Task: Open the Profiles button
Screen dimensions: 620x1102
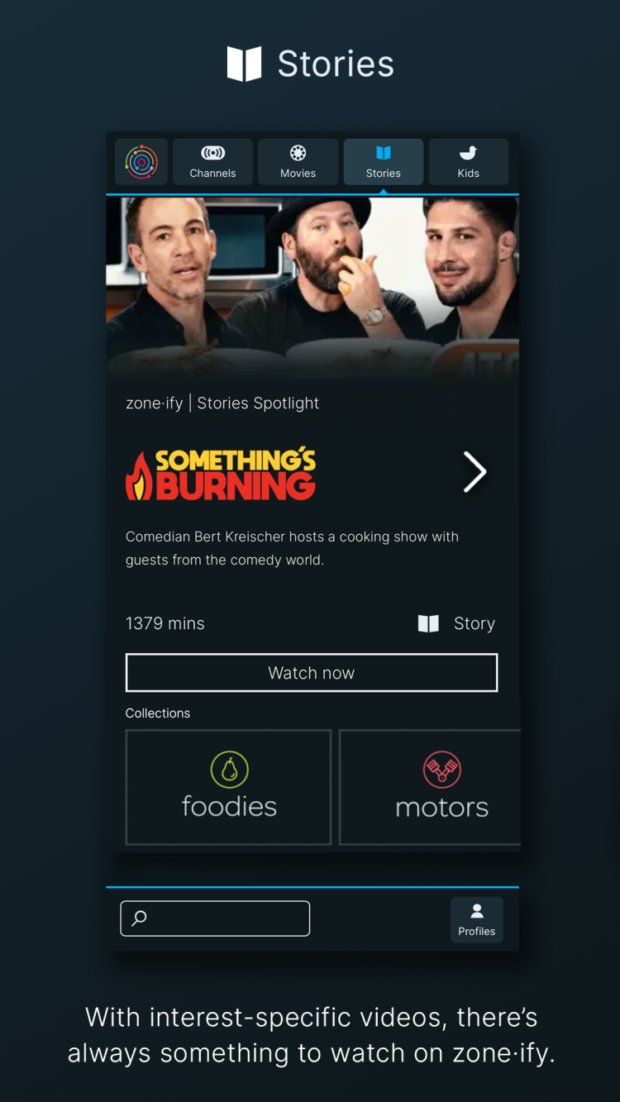Action: (x=477, y=919)
